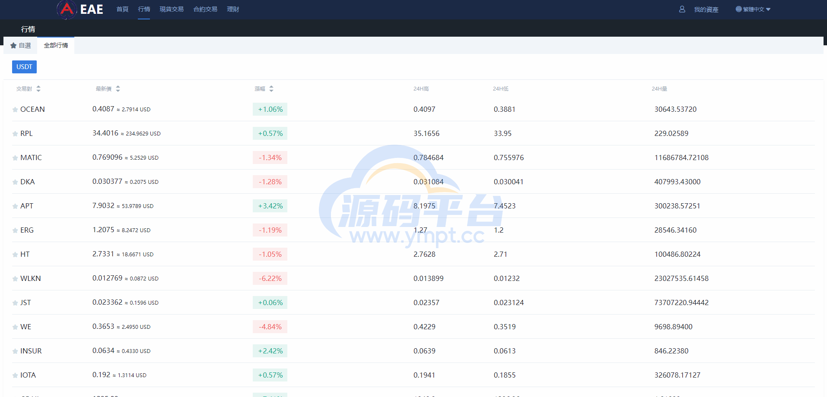This screenshot has width=827, height=397.
Task: Open the DKA trading pair
Action: tap(28, 182)
